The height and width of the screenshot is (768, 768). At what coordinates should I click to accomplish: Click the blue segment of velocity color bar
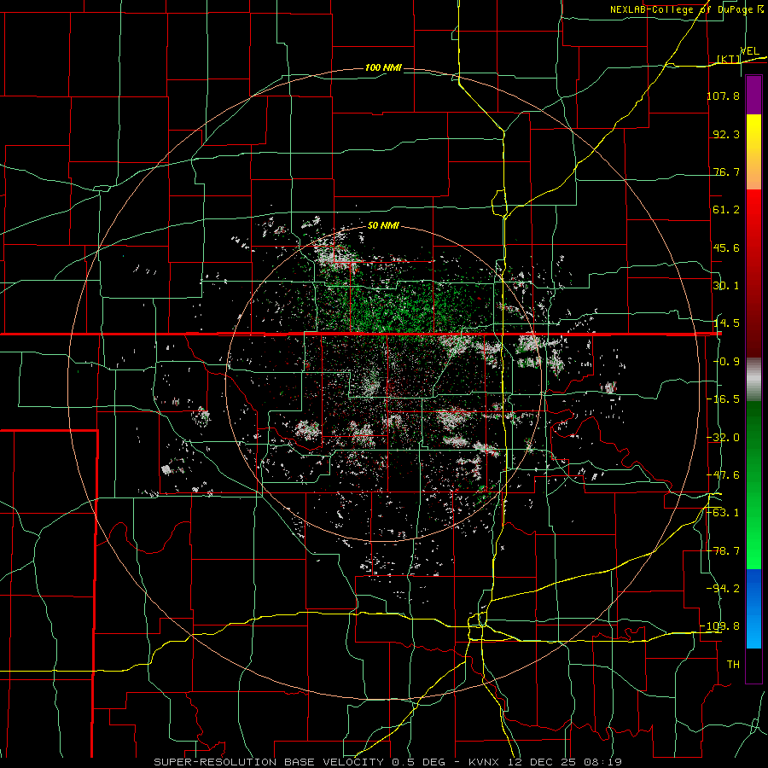tap(753, 608)
